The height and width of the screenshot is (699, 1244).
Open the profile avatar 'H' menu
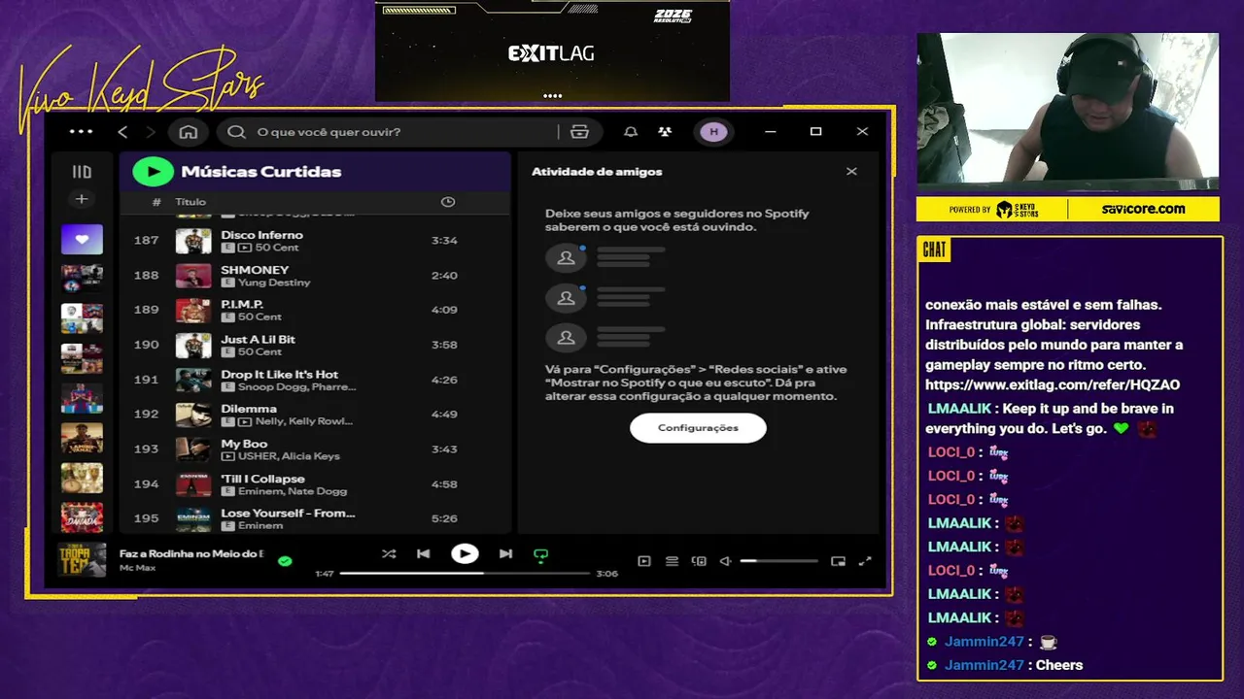[713, 132]
